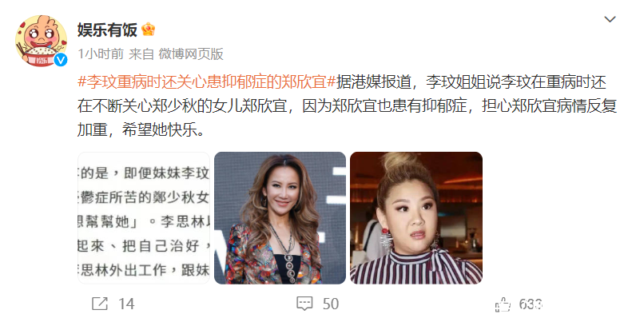Click the 1小时前 timestamp
This screenshot has height=322, width=632.
pyautogui.click(x=101, y=54)
